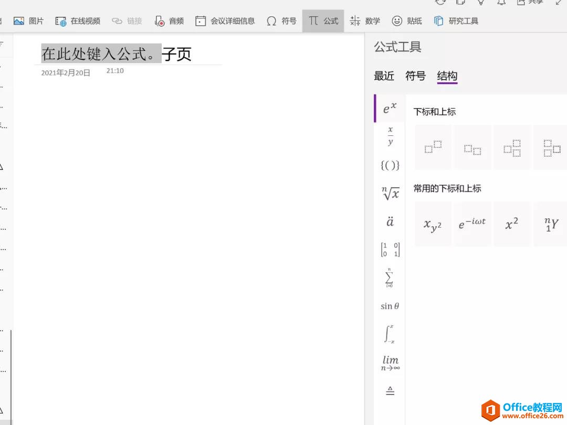Start an audio recording with 音频
The image size is (567, 425).
[169, 20]
